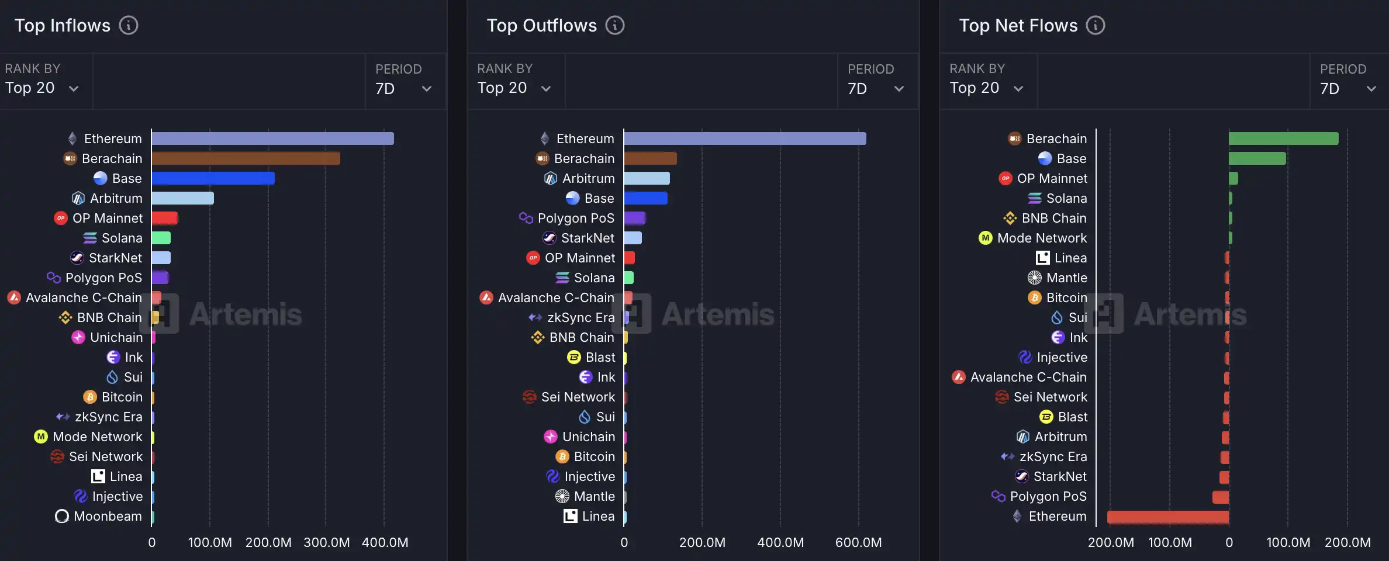Click the Linea icon in Top Outflows
This screenshot has height=561, width=1389.
[571, 516]
